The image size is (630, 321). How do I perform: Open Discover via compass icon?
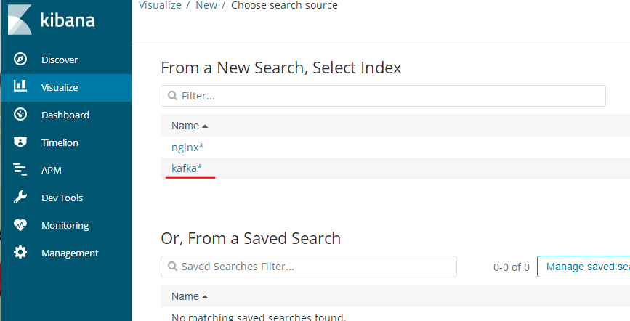click(x=20, y=59)
